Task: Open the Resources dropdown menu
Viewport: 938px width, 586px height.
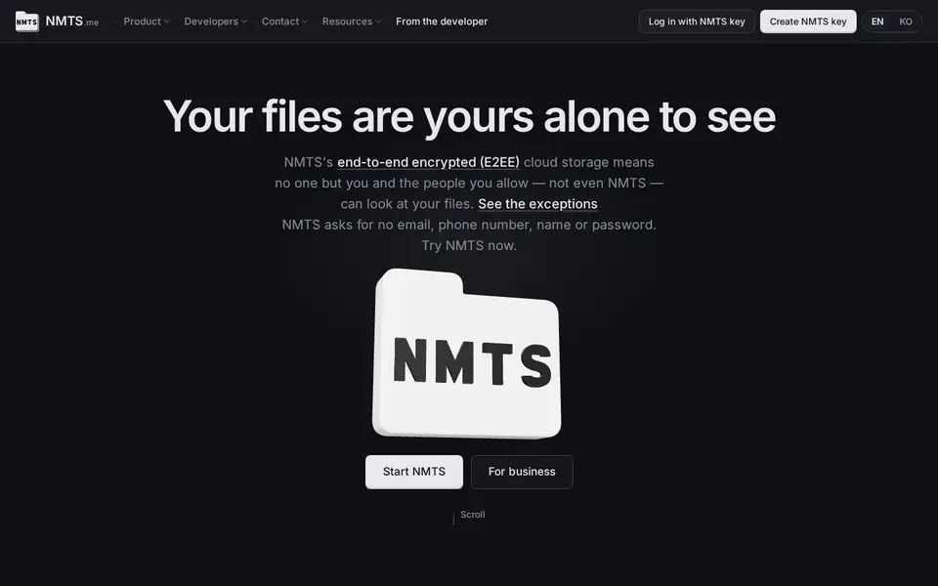Action: coord(351,21)
